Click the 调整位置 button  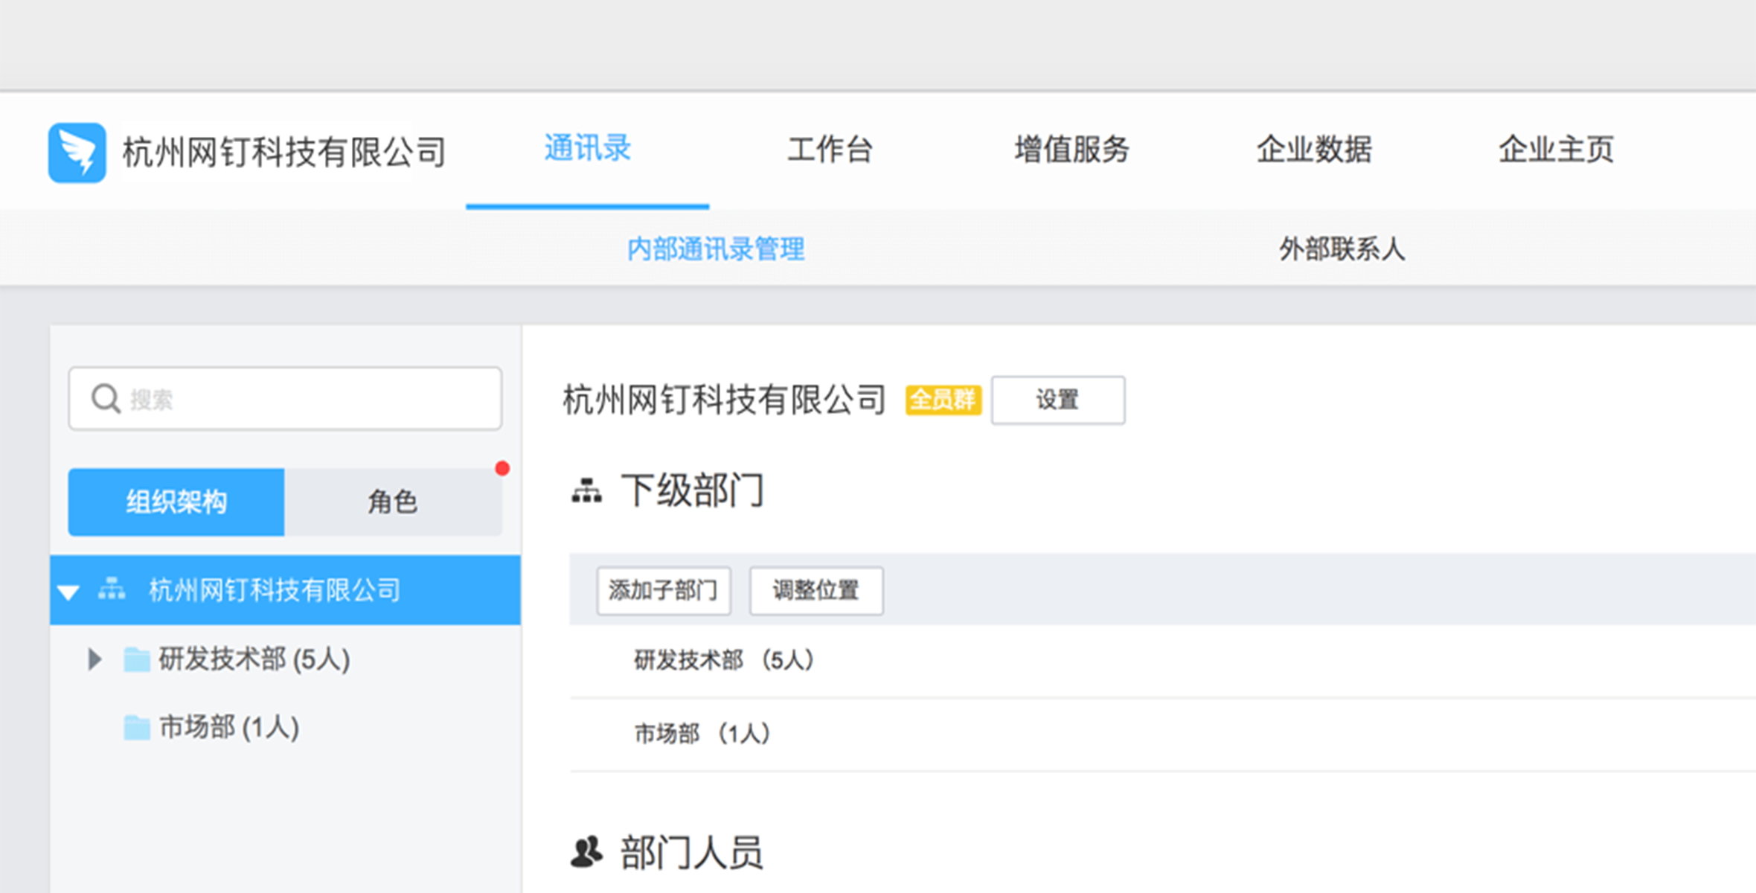tap(816, 590)
